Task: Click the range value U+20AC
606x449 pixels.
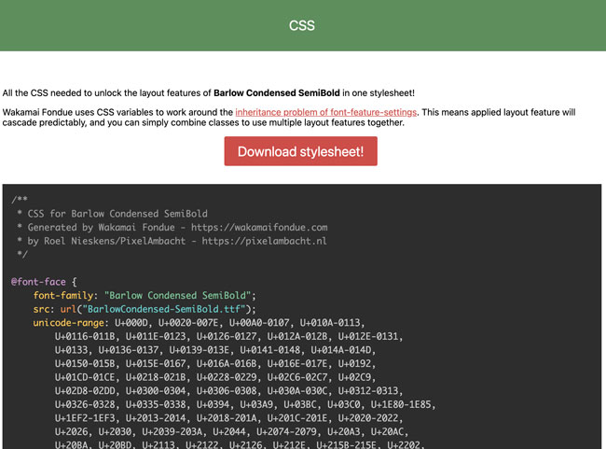Action: coord(387,431)
